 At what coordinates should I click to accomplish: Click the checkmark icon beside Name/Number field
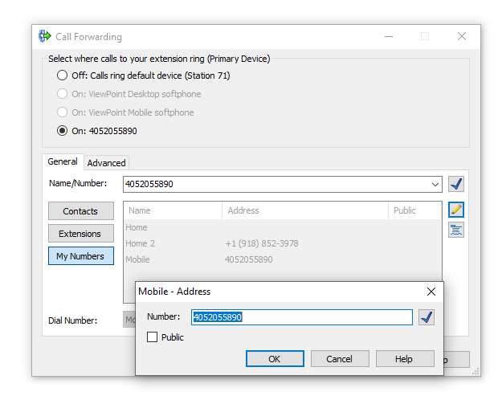(456, 184)
